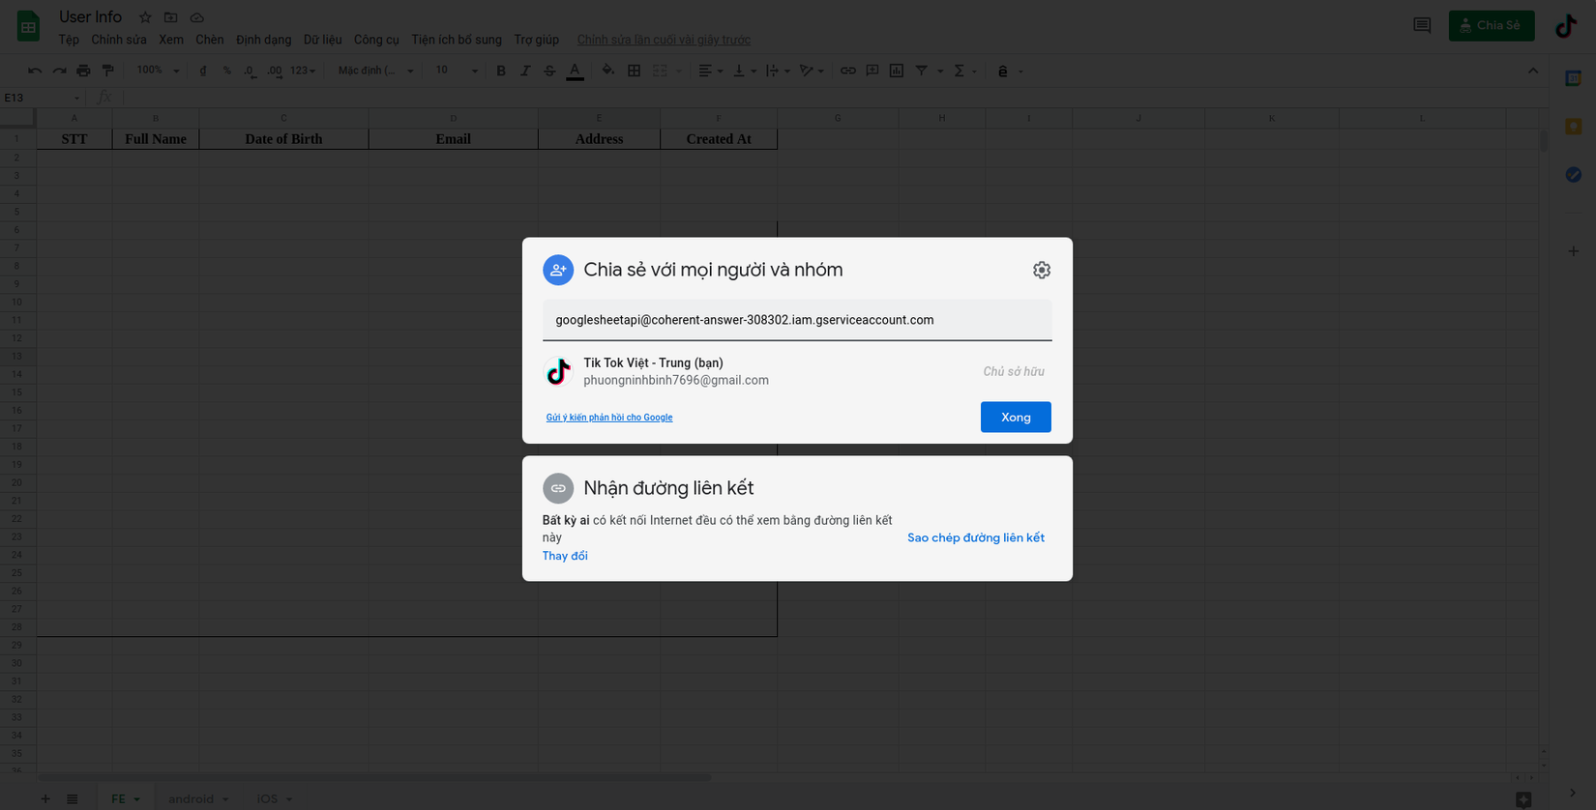Toggle bold formatting
This screenshot has width=1596, height=810.
(x=501, y=71)
